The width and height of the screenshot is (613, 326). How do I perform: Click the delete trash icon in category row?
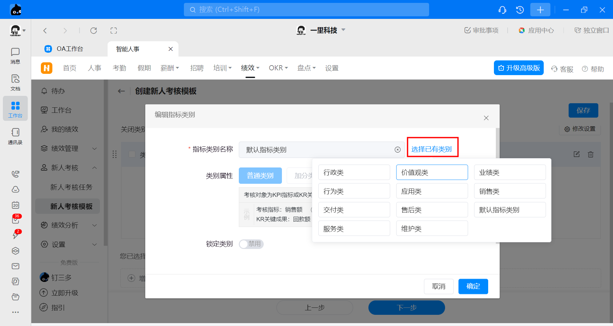point(591,154)
